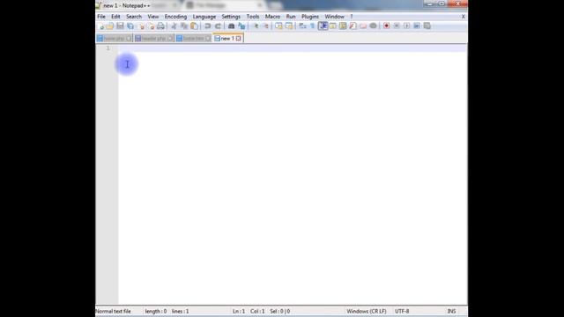Screen dimensions: 564x317
Task: Click 'Windows (CR LF)' line ending indicator
Action: (x=367, y=311)
